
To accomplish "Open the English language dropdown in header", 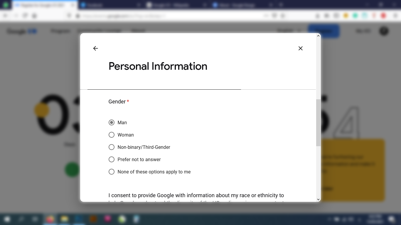I will point(289,31).
